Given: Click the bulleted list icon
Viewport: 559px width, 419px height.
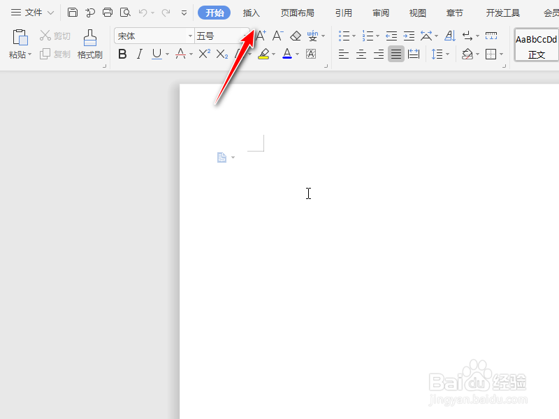Looking at the screenshot, I should coord(344,36).
